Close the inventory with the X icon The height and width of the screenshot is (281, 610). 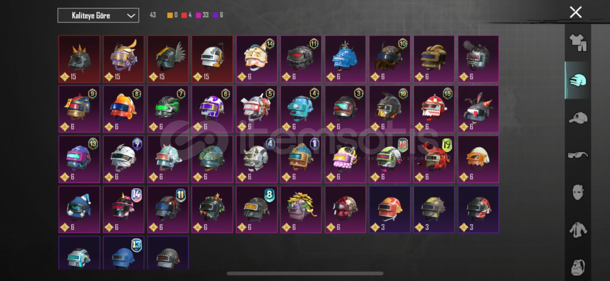575,12
